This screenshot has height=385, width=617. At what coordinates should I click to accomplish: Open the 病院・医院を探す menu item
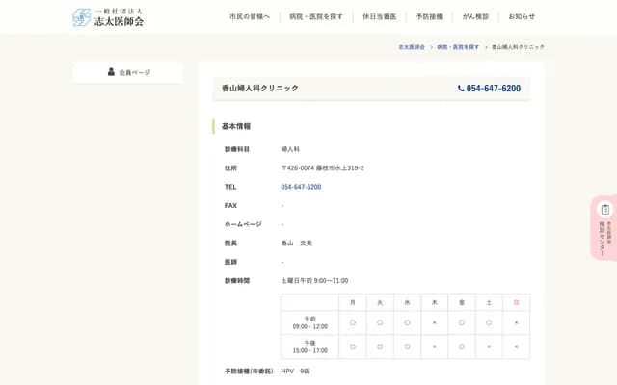(x=316, y=17)
